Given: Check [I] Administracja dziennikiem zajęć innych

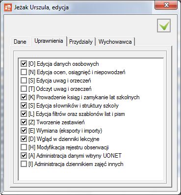Looking at the screenshot, I should coord(24,164).
